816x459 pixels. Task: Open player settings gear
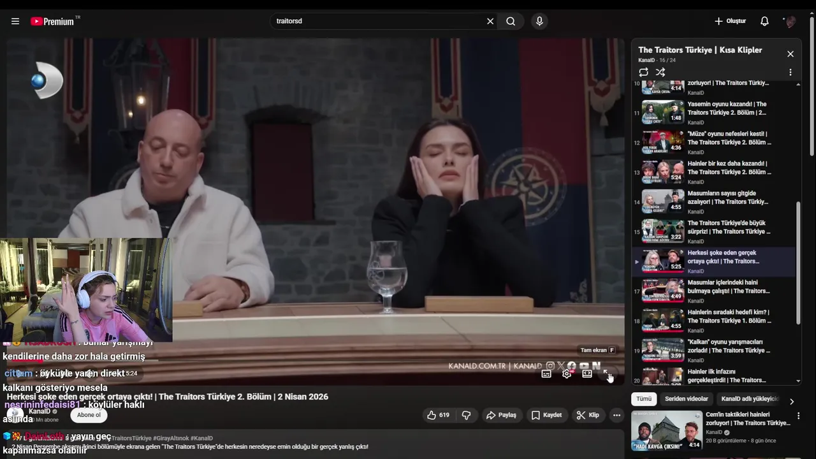567,374
